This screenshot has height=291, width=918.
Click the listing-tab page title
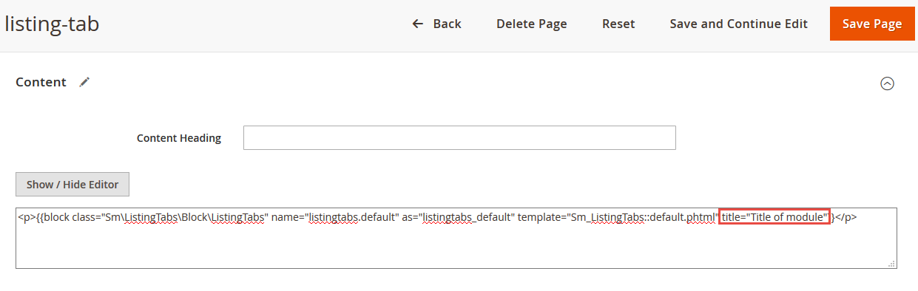52,24
